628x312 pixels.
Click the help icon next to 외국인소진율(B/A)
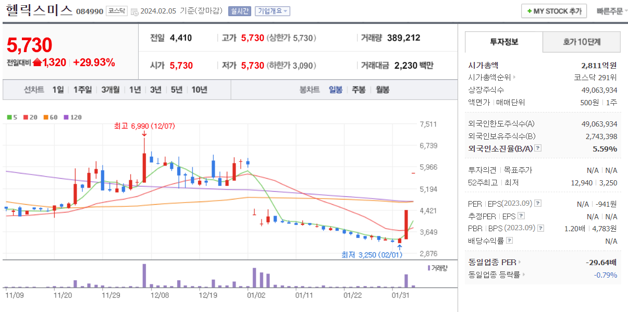click(x=538, y=148)
